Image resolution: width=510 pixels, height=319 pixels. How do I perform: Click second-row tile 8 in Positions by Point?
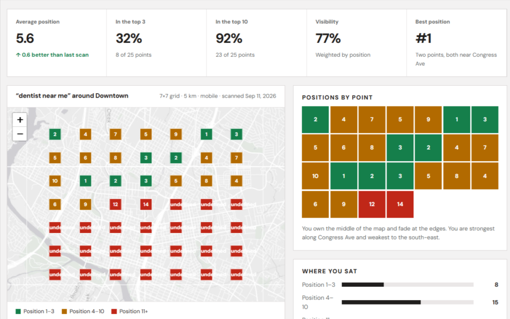(372, 147)
